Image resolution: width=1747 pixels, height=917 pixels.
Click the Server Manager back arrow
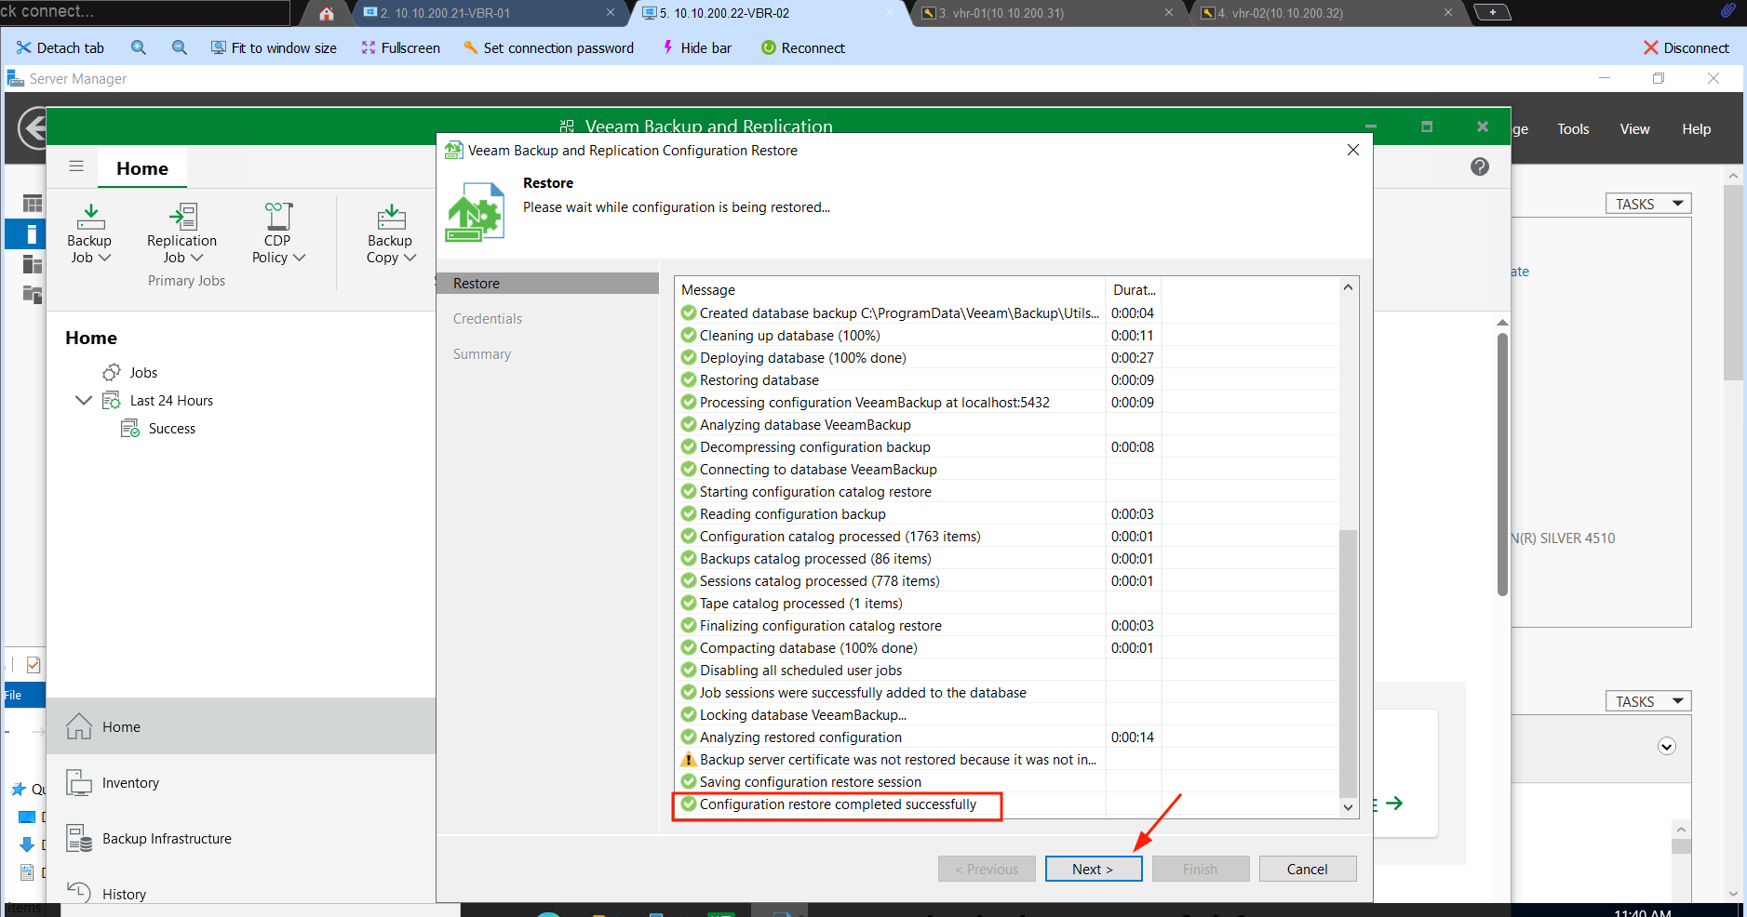pos(34,128)
